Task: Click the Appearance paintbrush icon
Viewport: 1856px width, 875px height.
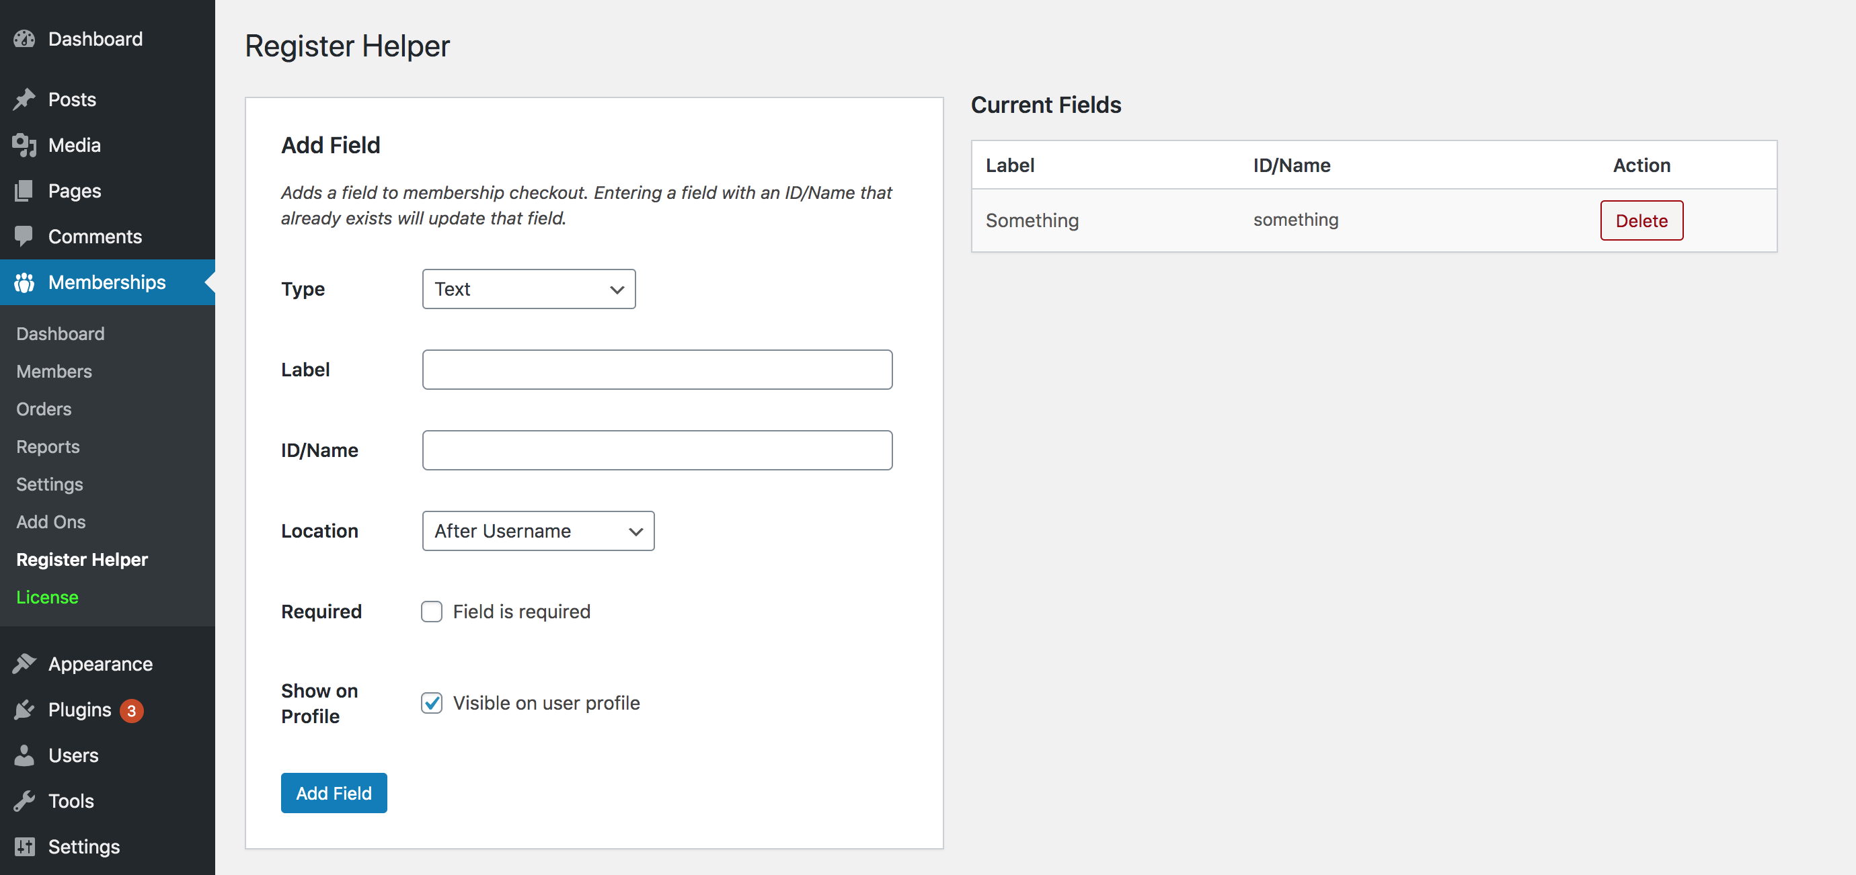Action: click(24, 664)
